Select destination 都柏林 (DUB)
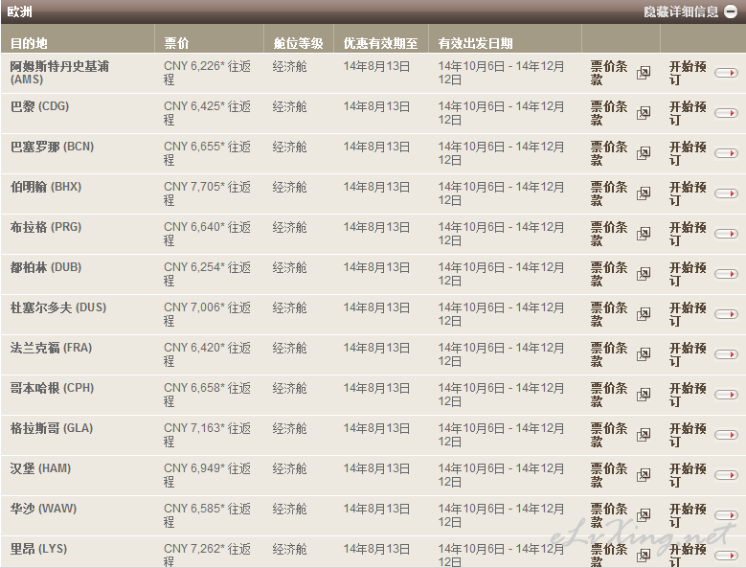 [46, 267]
